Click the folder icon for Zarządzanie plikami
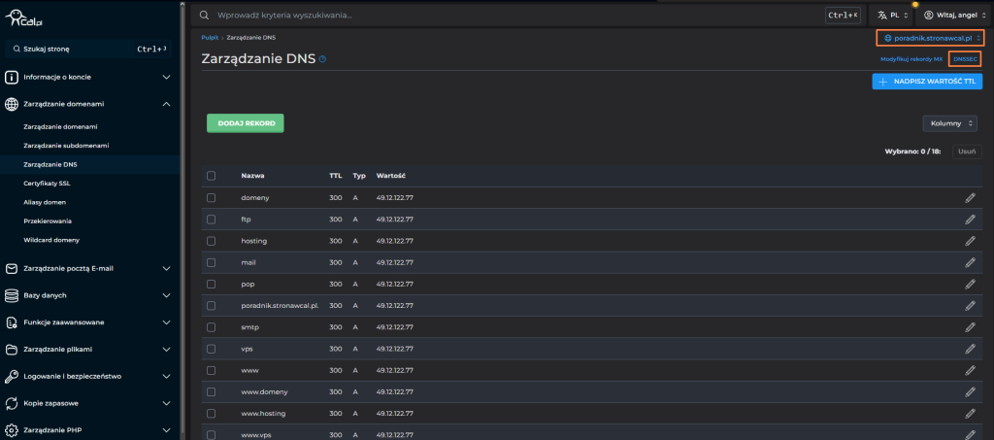The height and width of the screenshot is (440, 994). coord(12,350)
